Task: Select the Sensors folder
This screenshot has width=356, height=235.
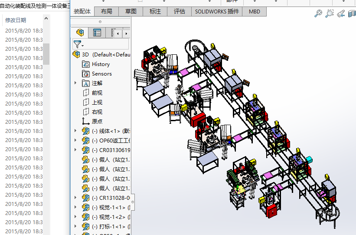Action: click(x=102, y=74)
